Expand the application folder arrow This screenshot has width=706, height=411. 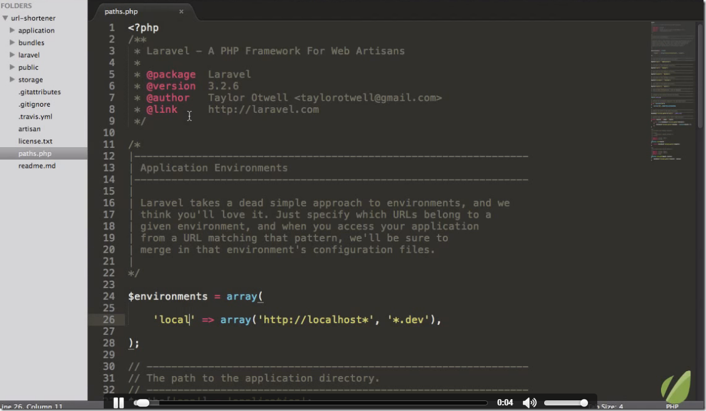12,30
